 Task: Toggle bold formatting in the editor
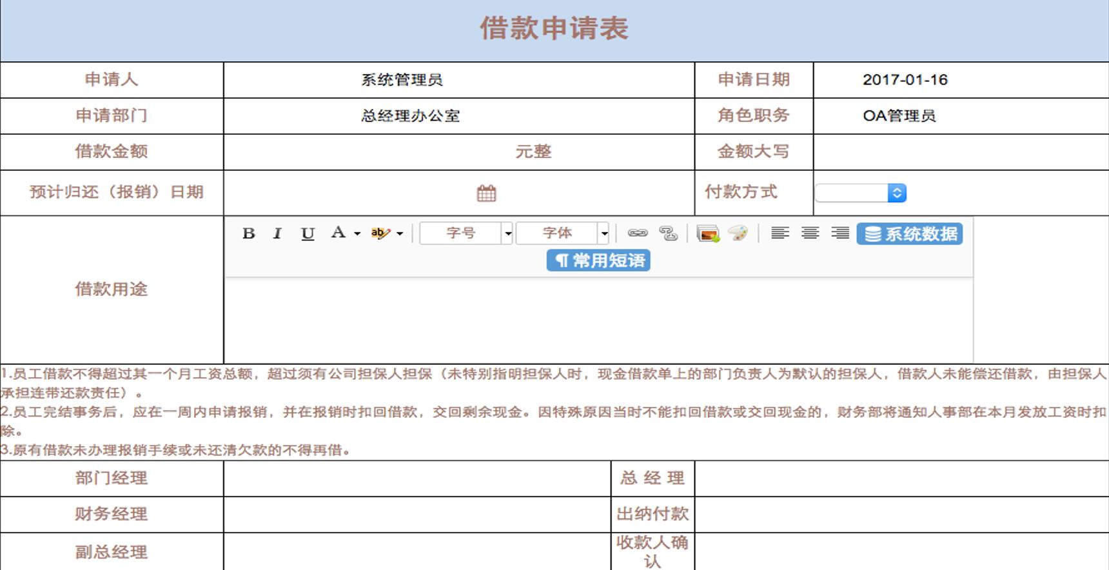(x=249, y=233)
